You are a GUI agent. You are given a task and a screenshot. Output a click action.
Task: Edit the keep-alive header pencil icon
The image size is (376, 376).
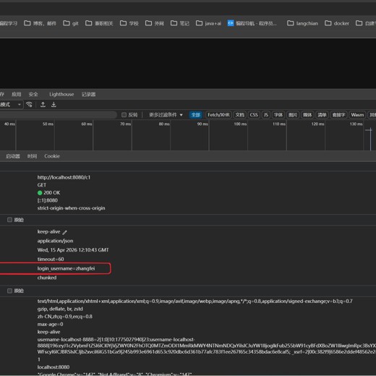(x=64, y=232)
